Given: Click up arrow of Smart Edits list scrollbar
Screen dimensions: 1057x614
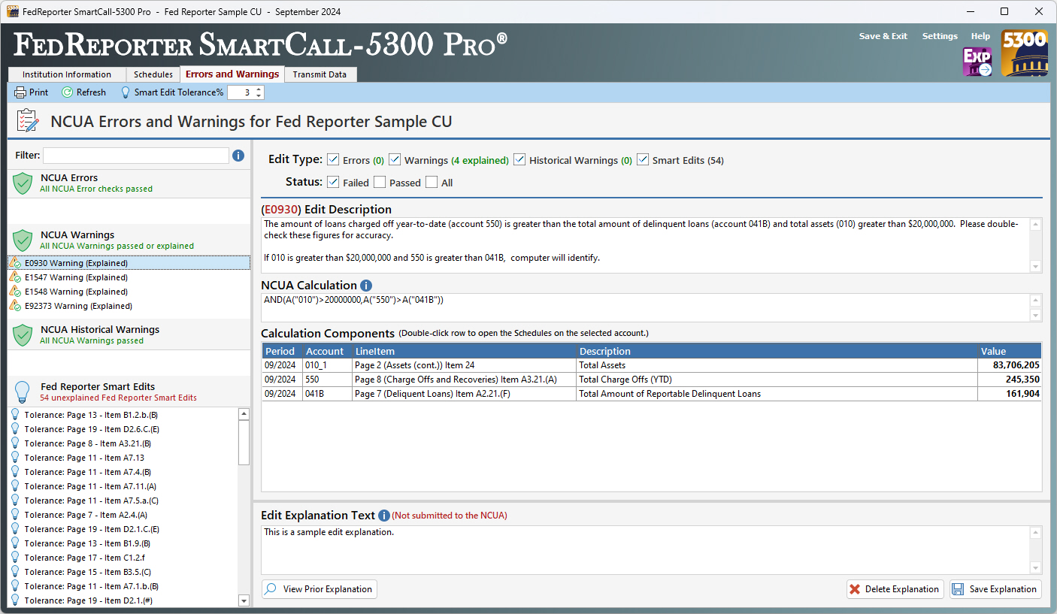Looking at the screenshot, I should pos(244,414).
